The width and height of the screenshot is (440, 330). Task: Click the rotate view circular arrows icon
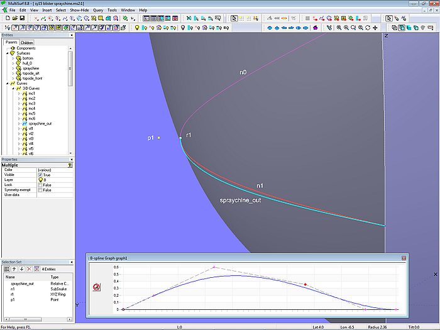point(368,28)
